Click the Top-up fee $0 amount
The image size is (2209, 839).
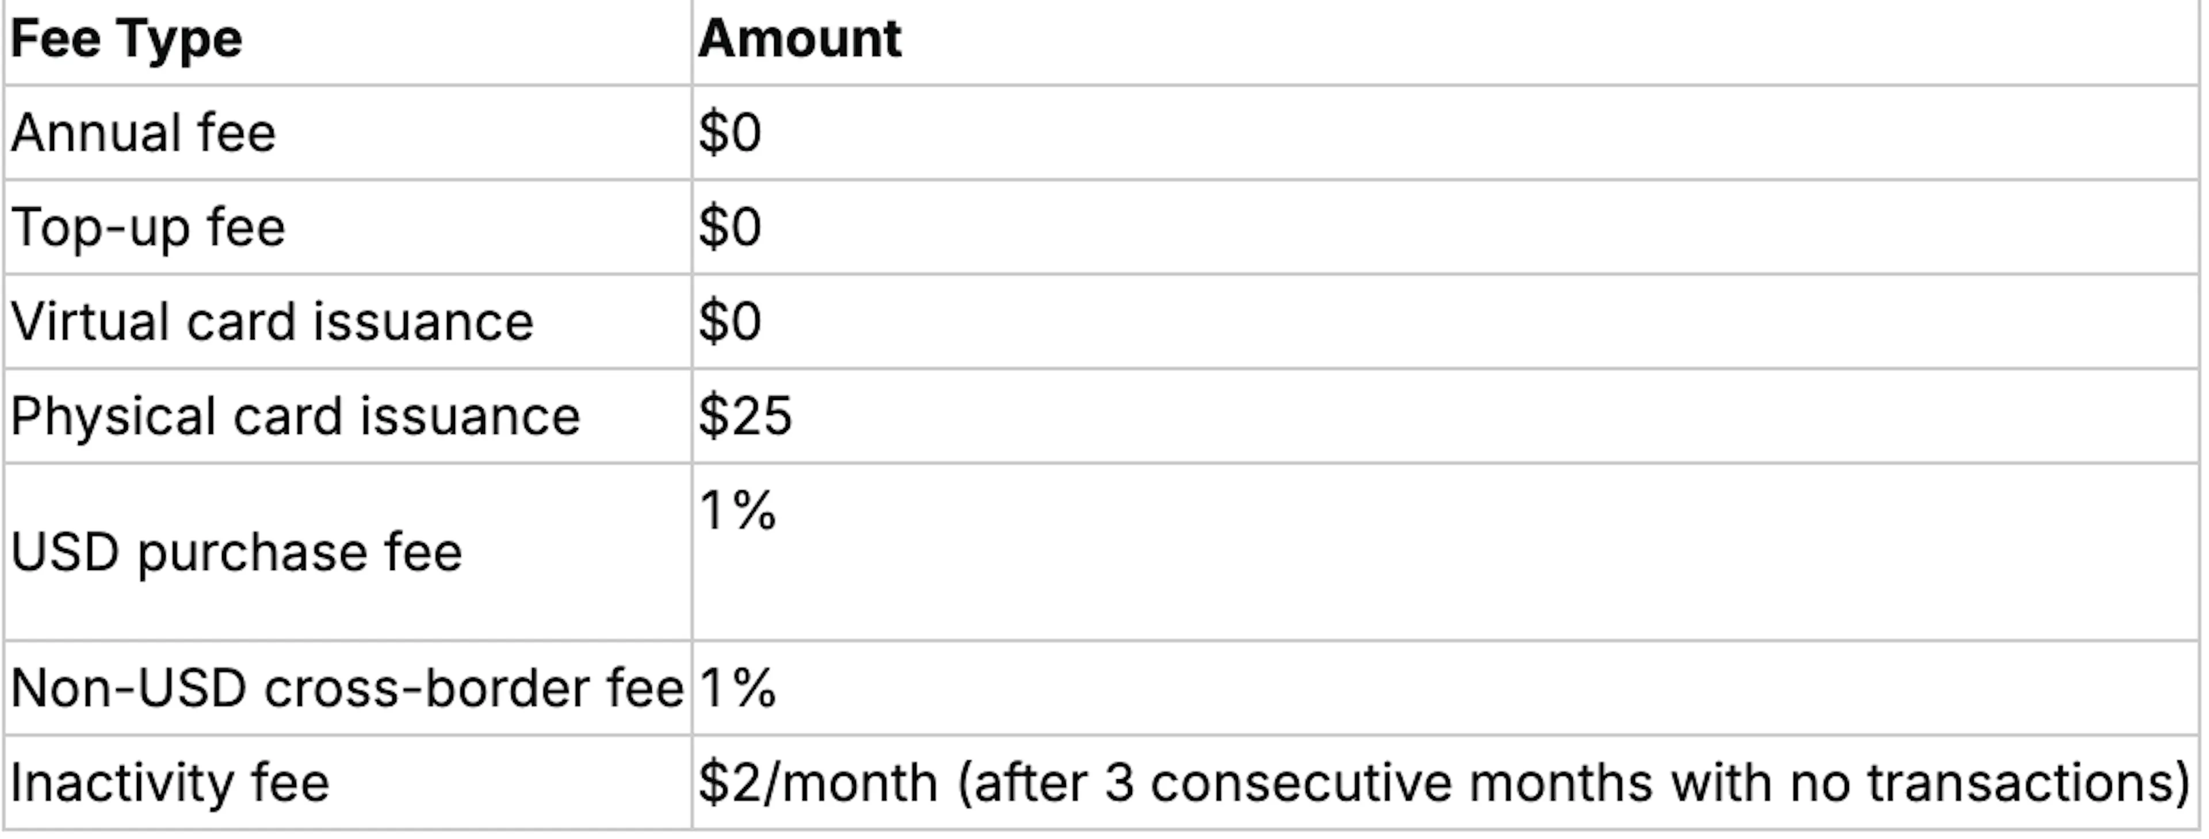730,227
